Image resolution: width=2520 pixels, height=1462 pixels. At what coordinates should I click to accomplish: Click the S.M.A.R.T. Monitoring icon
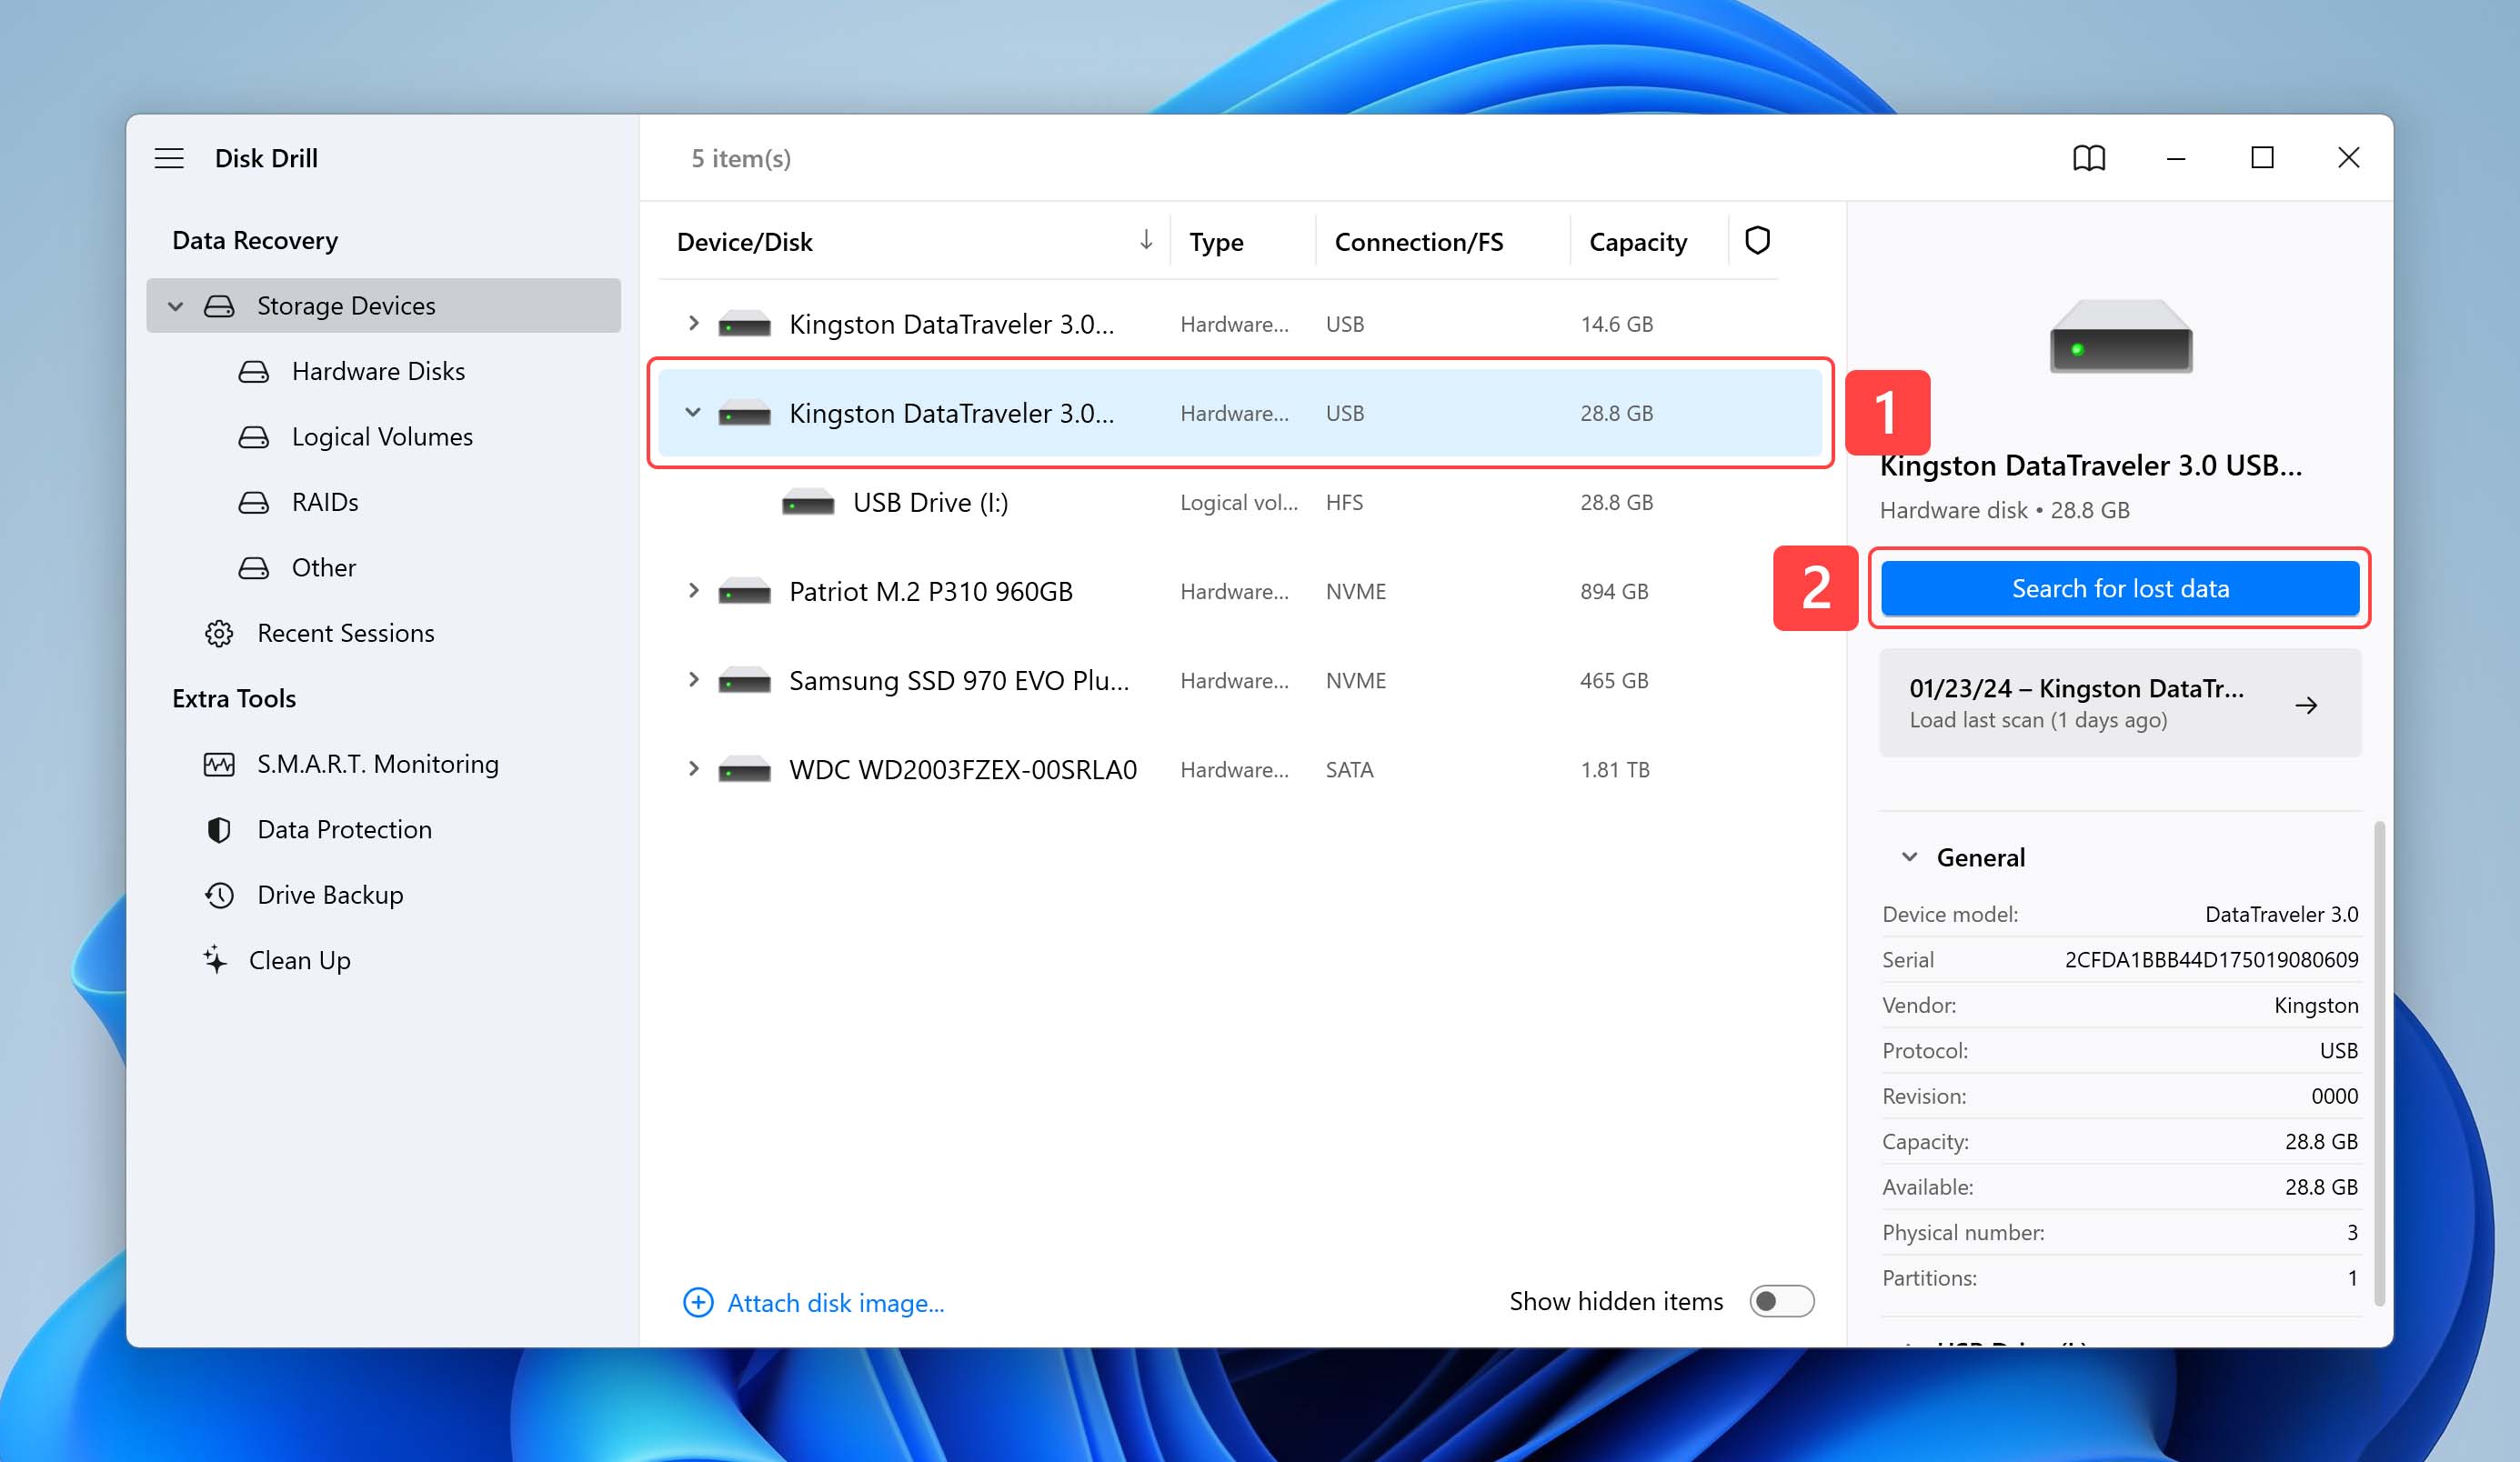pyautogui.click(x=217, y=762)
